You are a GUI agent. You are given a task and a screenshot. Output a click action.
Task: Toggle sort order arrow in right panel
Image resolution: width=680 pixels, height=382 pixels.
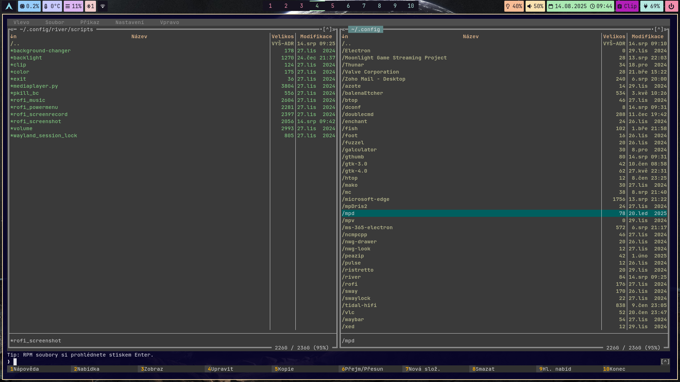pos(343,36)
